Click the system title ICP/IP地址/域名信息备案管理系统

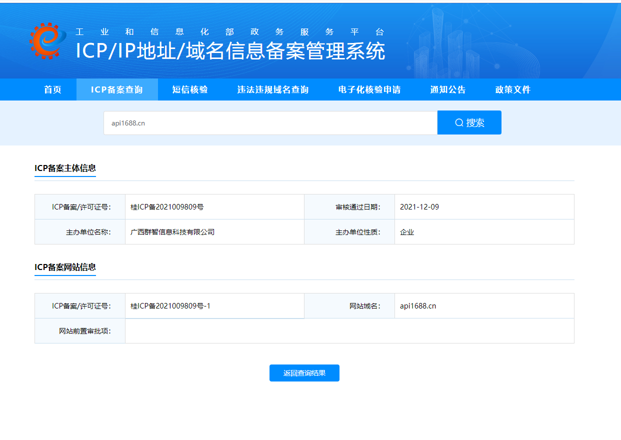coord(230,51)
